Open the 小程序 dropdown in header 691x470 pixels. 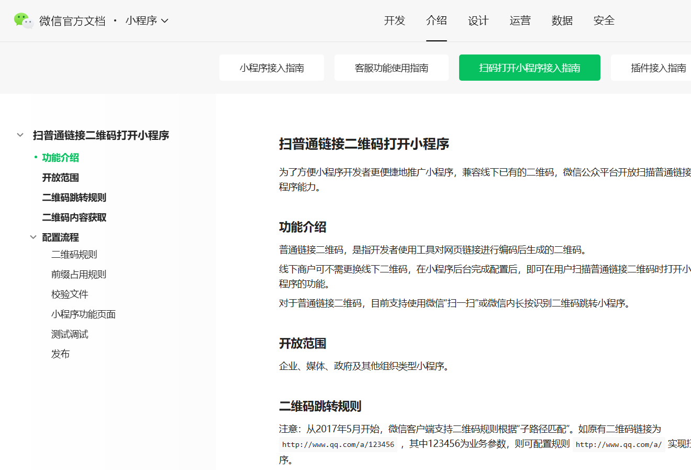pos(147,20)
